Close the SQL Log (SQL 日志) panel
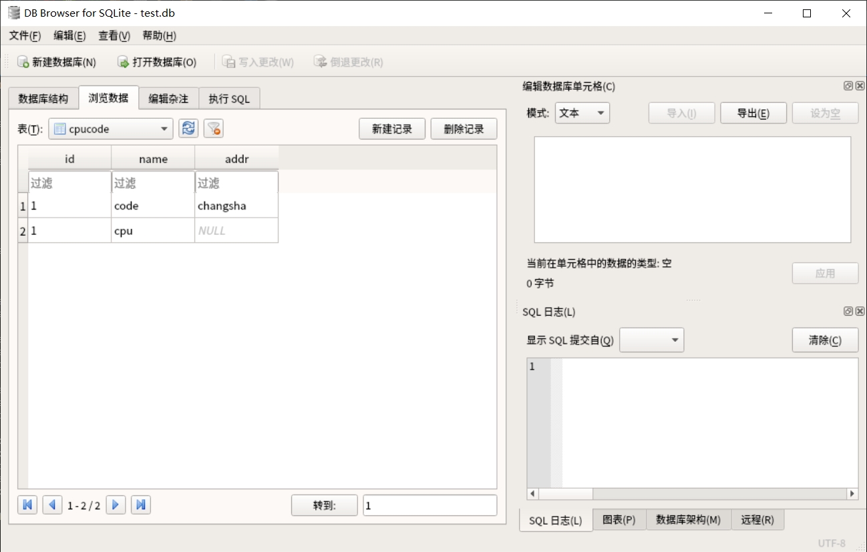This screenshot has height=552, width=867. click(860, 312)
